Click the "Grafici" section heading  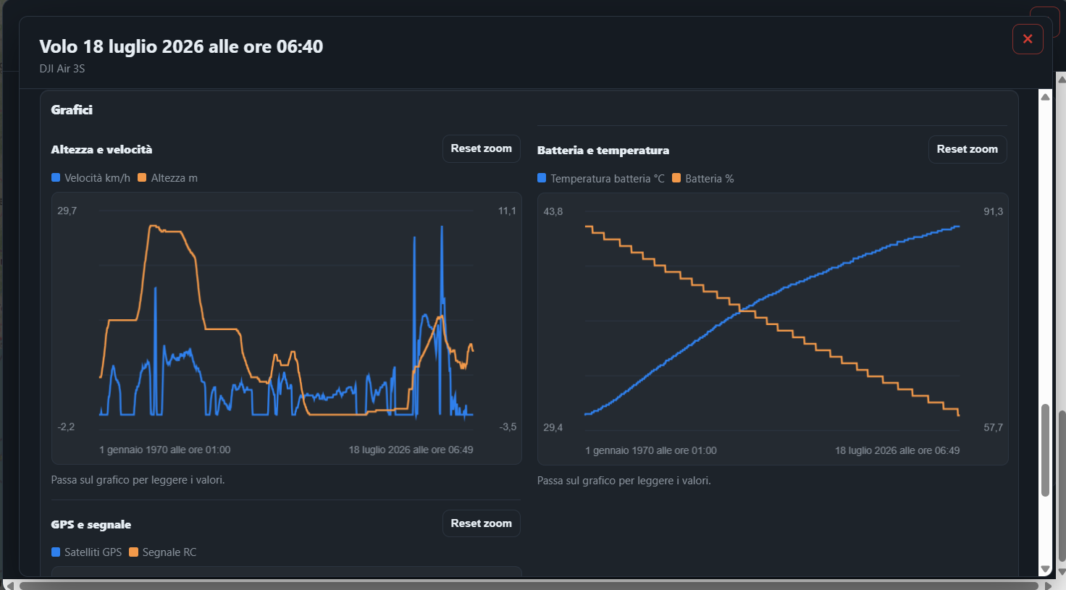click(x=72, y=110)
